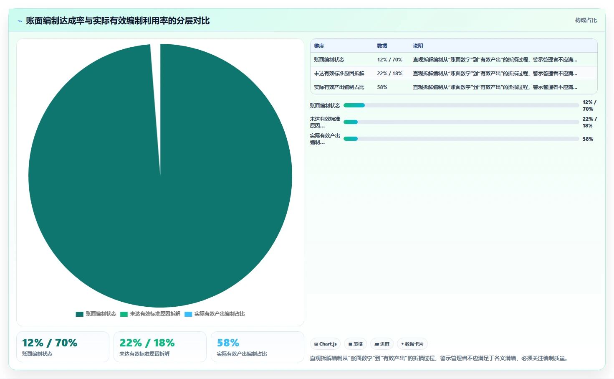Click the 58% progress value label

tap(588, 139)
